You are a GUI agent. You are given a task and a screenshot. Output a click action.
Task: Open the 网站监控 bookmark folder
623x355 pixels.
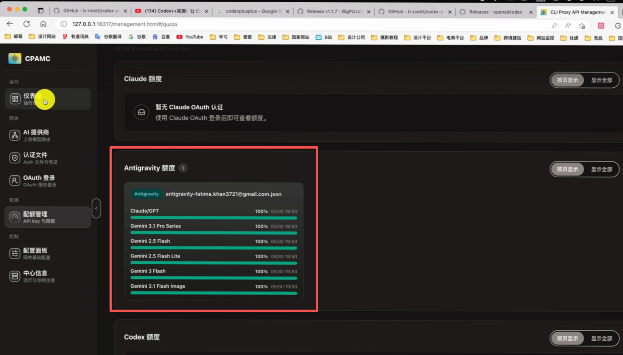point(540,38)
